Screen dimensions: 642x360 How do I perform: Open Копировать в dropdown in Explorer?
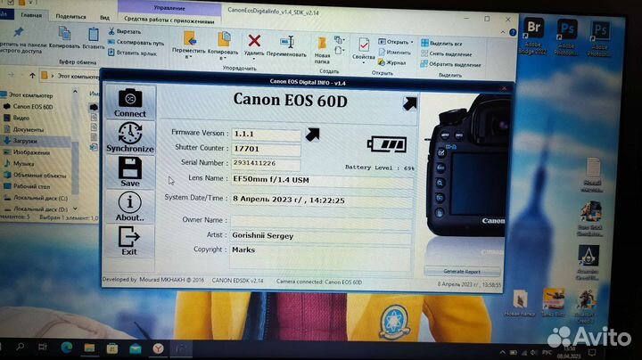click(x=223, y=46)
